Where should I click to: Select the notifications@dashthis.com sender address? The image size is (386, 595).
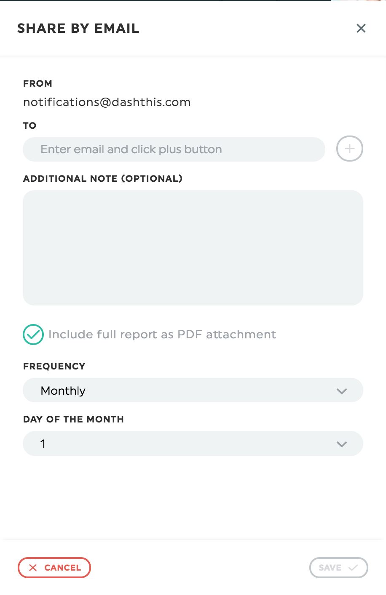[x=107, y=102]
